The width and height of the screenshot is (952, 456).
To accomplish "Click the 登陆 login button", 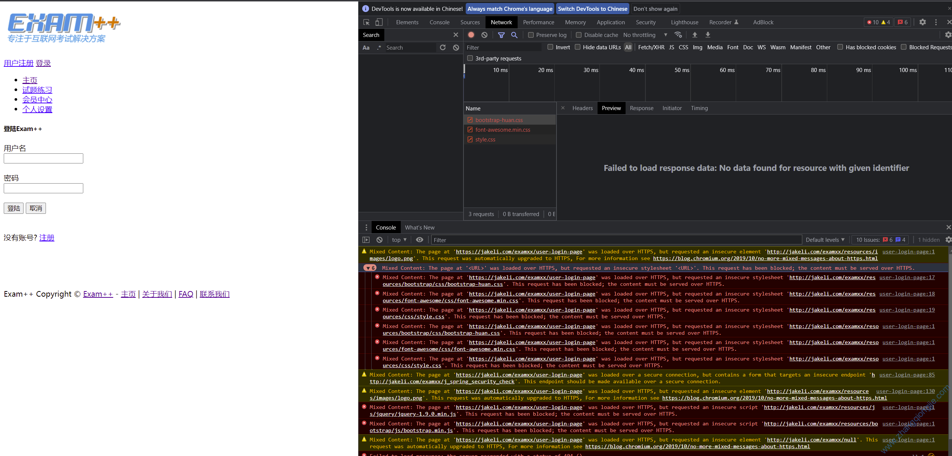I will pyautogui.click(x=14, y=208).
